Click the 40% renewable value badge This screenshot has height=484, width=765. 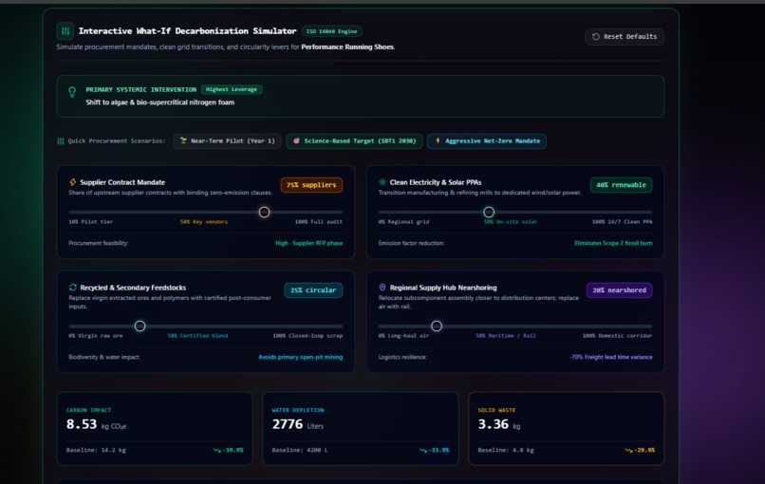621,185
